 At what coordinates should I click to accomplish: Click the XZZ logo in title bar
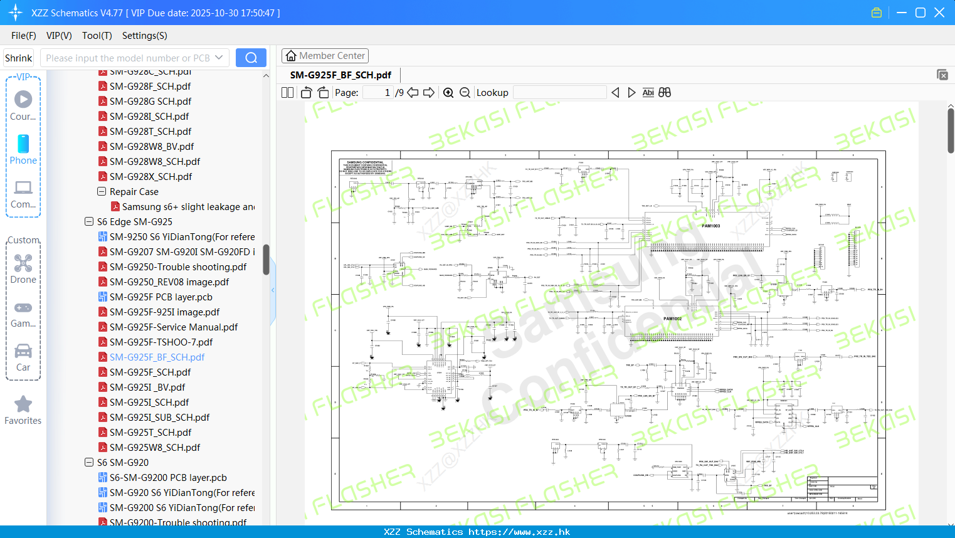pos(15,13)
